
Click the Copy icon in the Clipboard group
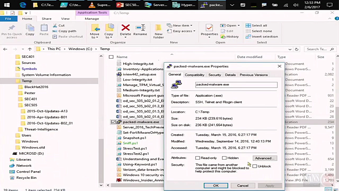click(x=30, y=28)
